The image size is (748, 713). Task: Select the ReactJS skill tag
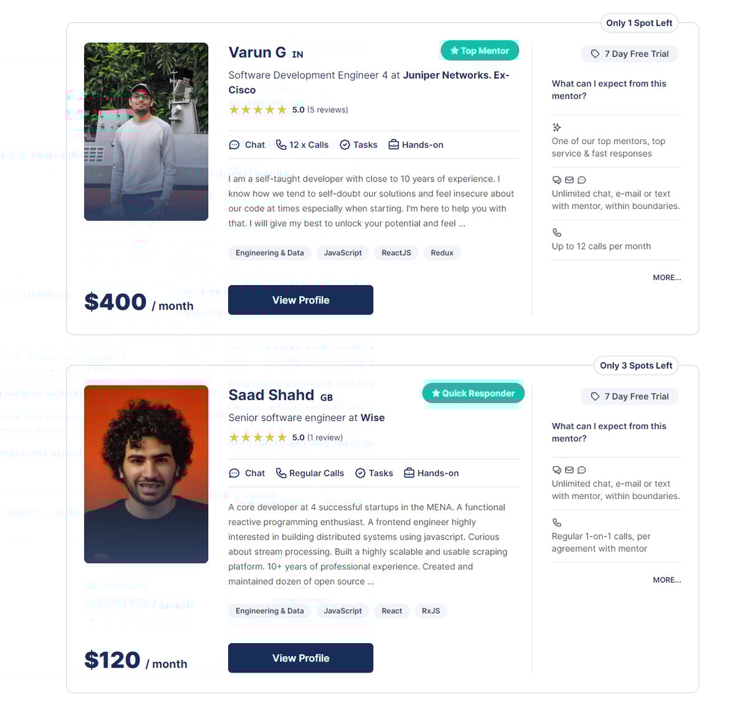click(x=396, y=253)
